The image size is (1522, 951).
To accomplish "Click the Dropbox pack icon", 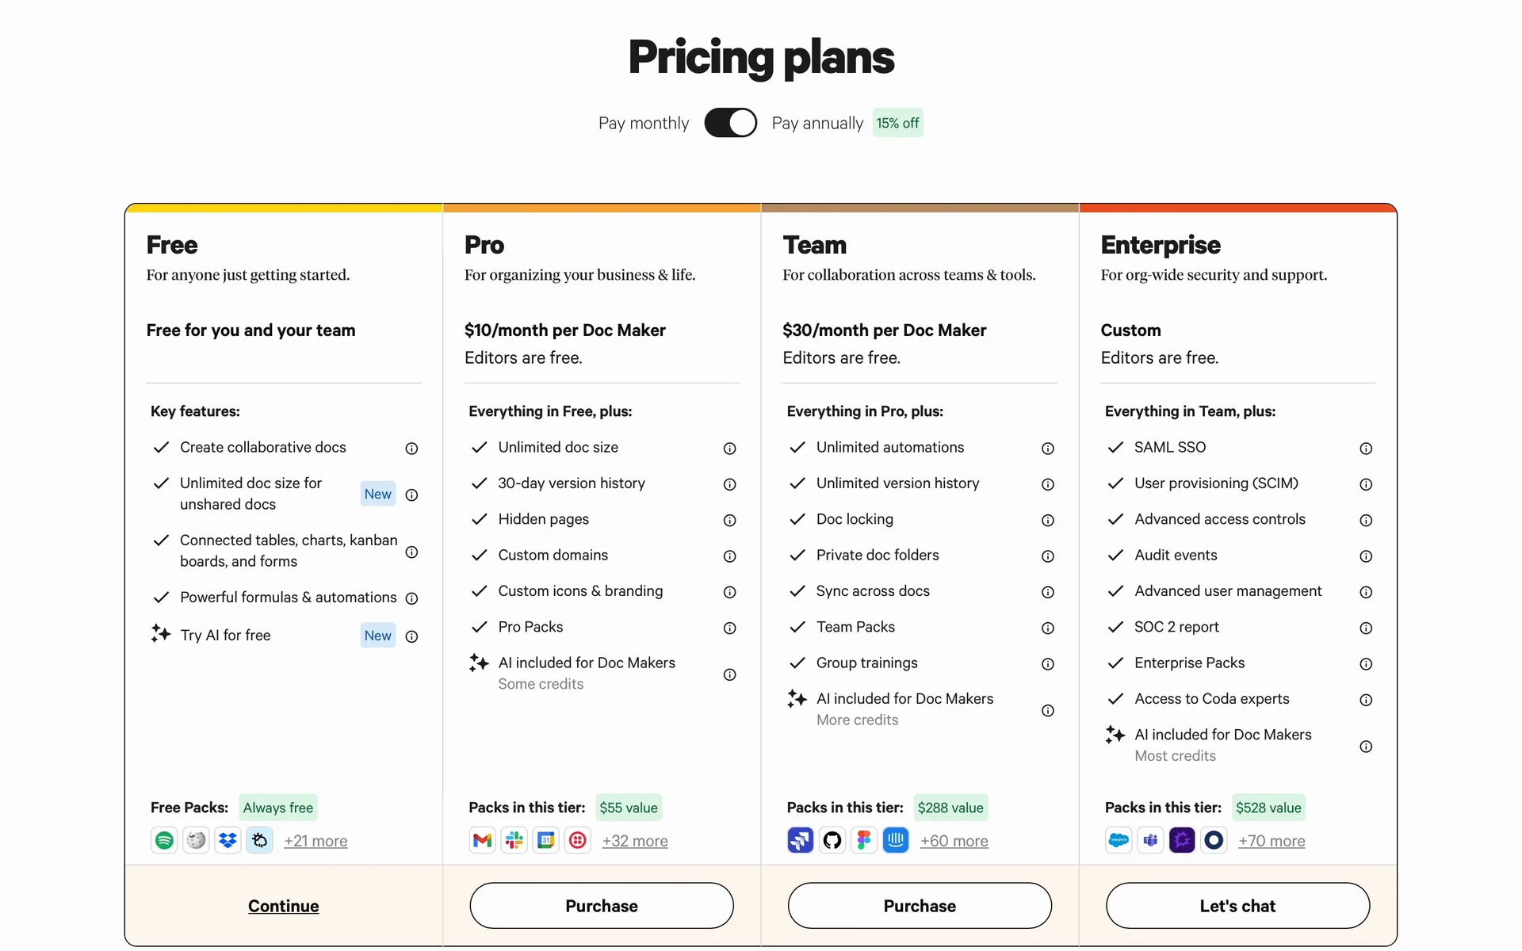I will 228,840.
